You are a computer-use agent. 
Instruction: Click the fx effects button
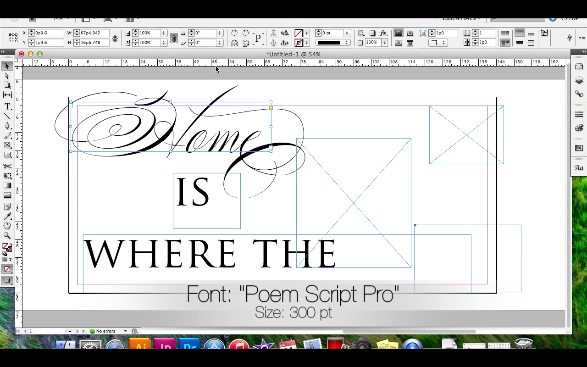[383, 33]
